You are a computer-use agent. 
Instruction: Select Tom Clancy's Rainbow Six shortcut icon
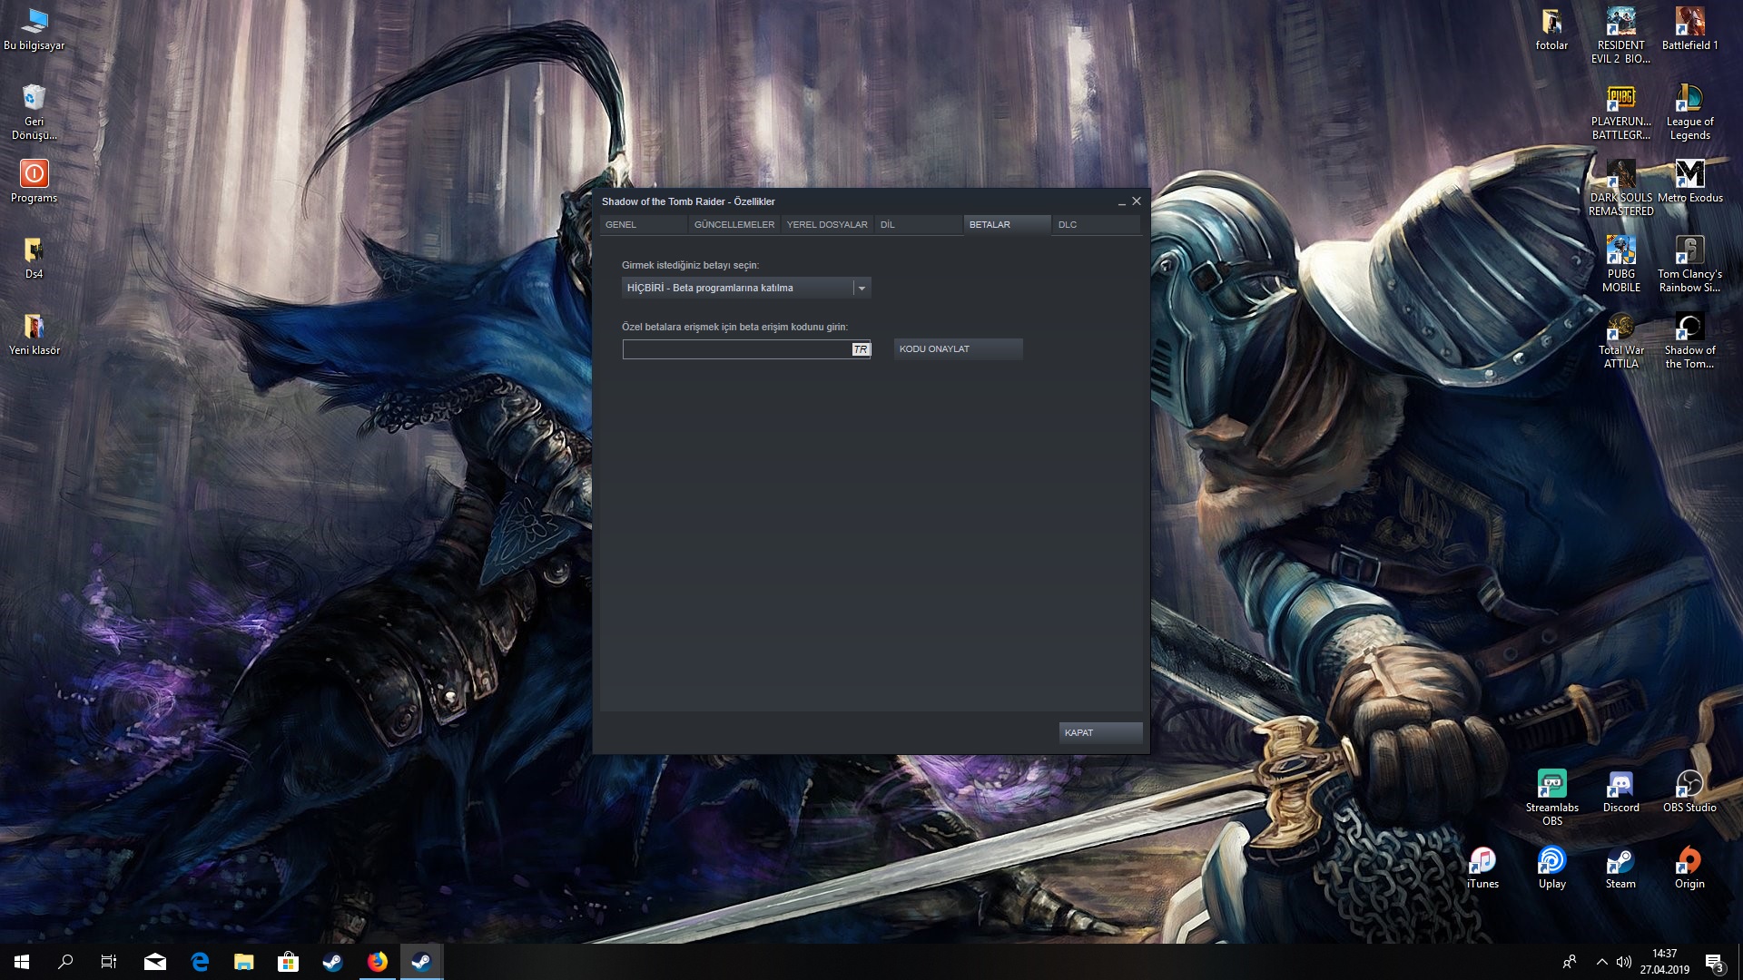point(1689,264)
